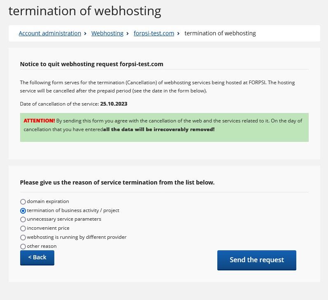This screenshot has height=300, width=328.
Task: Choose the other reason option
Action: [x=23, y=246]
